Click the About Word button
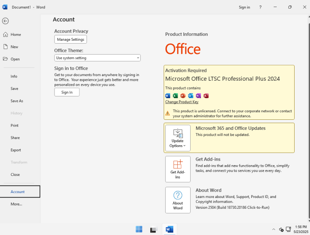 click(x=178, y=200)
